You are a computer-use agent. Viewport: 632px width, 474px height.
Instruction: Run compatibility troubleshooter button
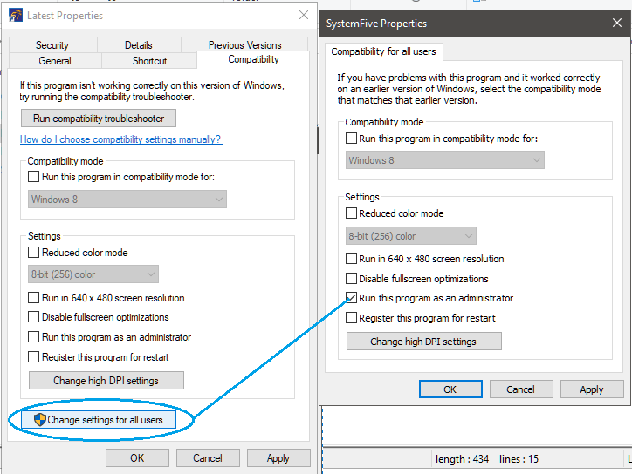[99, 118]
